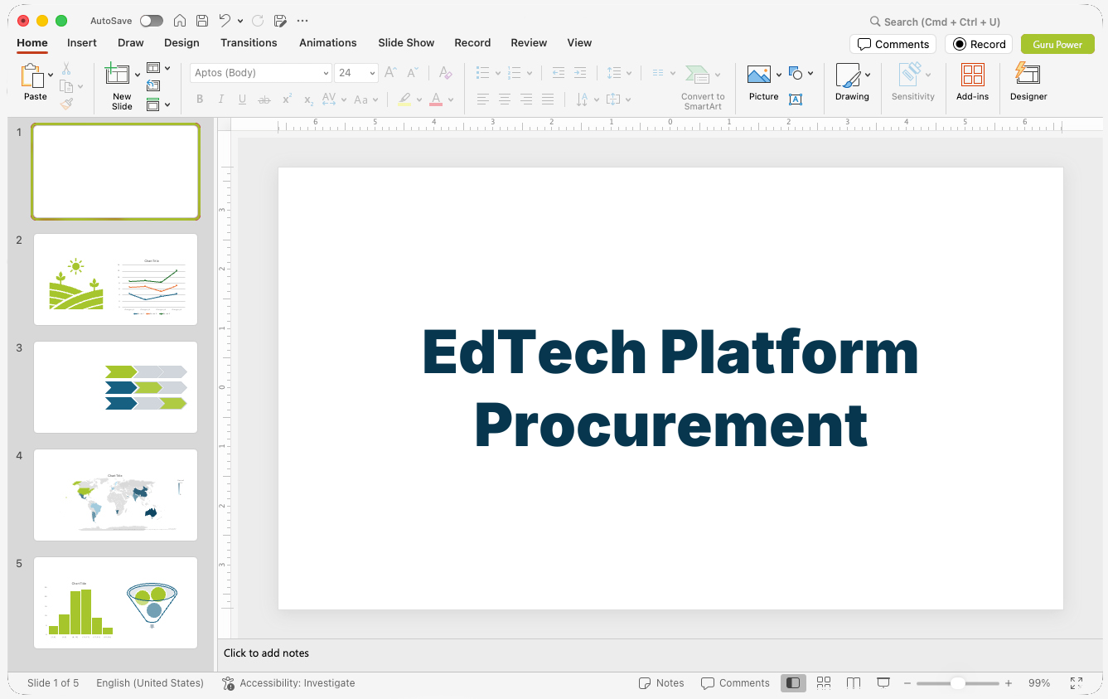
Task: Open the Review tab
Action: click(529, 43)
